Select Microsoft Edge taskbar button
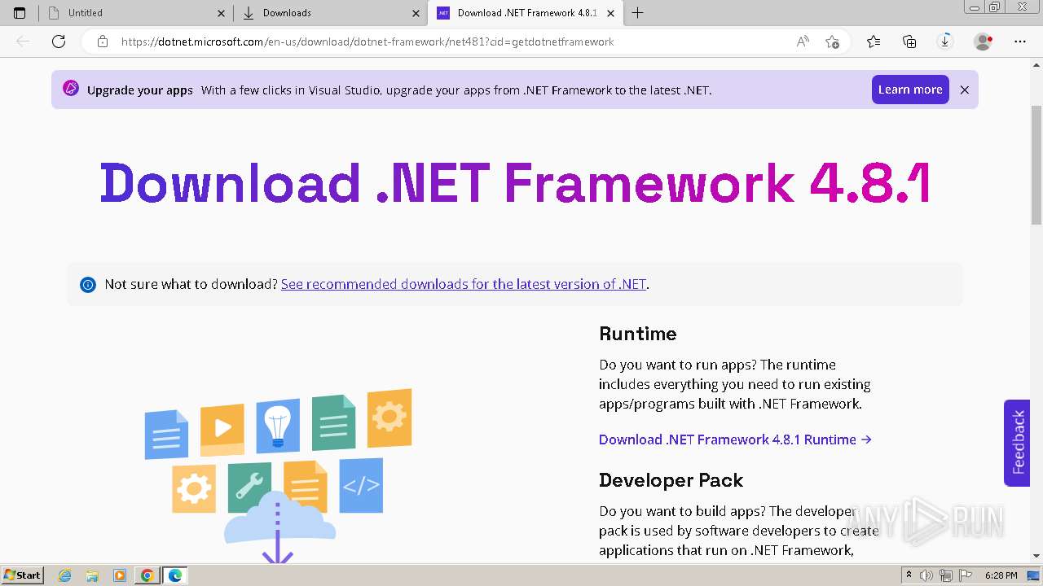Viewport: 1043px width, 586px height. click(175, 575)
